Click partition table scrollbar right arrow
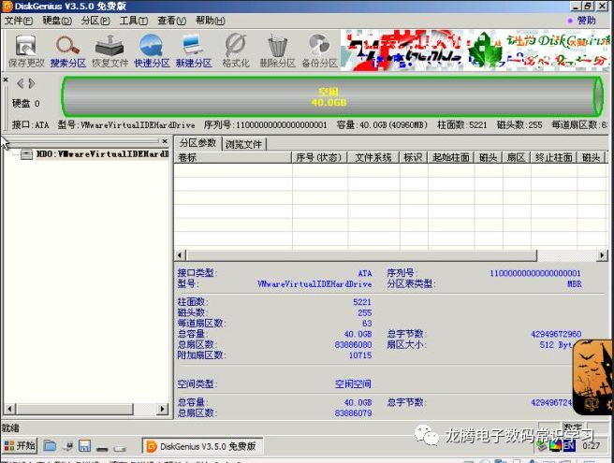614x463 pixels. (602, 255)
